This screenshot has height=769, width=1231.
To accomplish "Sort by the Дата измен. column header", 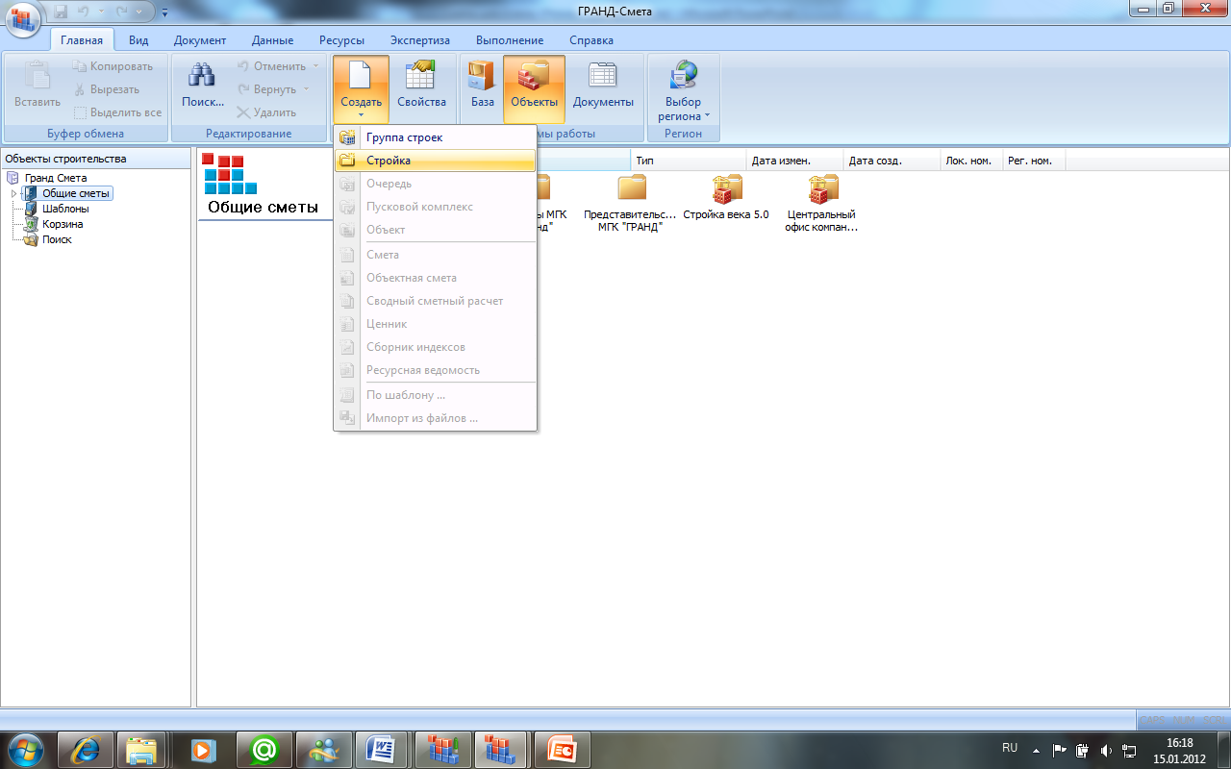I will pos(794,161).
